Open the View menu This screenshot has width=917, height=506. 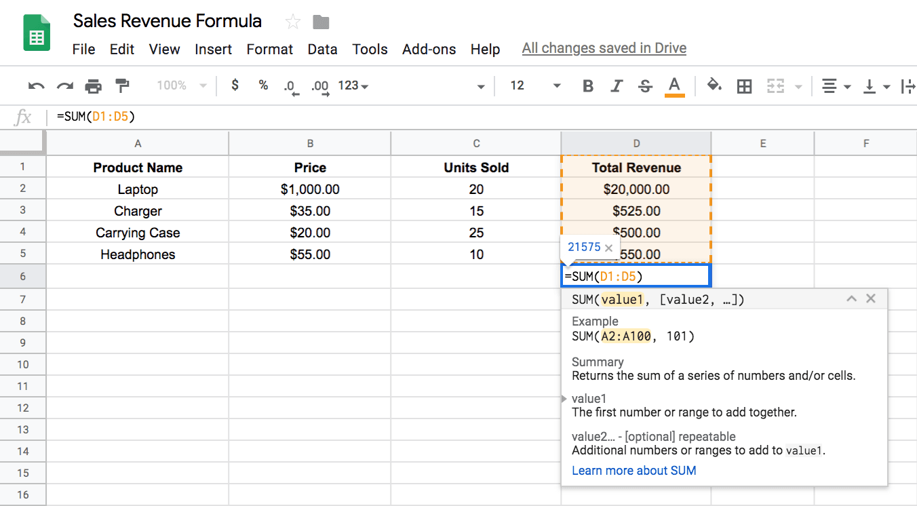coord(164,49)
